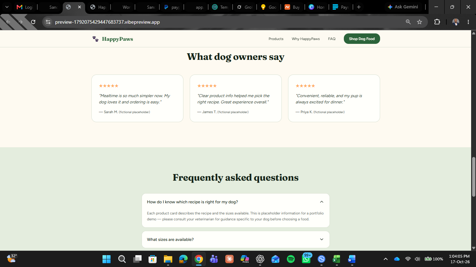This screenshot has width=476, height=267.
Task: Open Spotify from the taskbar
Action: [290, 259]
